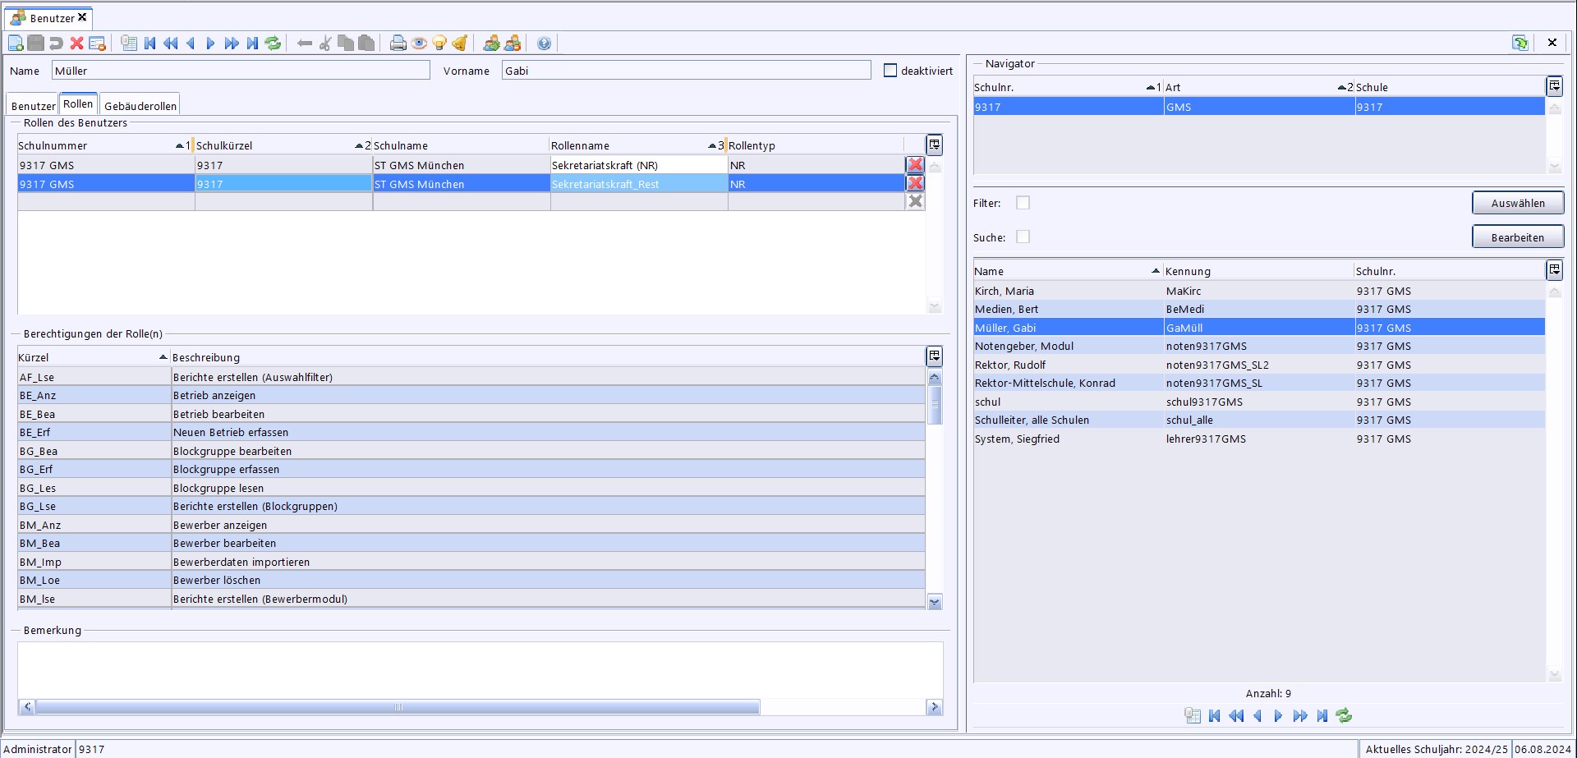
Task: Click the form-with-minus icon beside the red X
Action: point(97,44)
